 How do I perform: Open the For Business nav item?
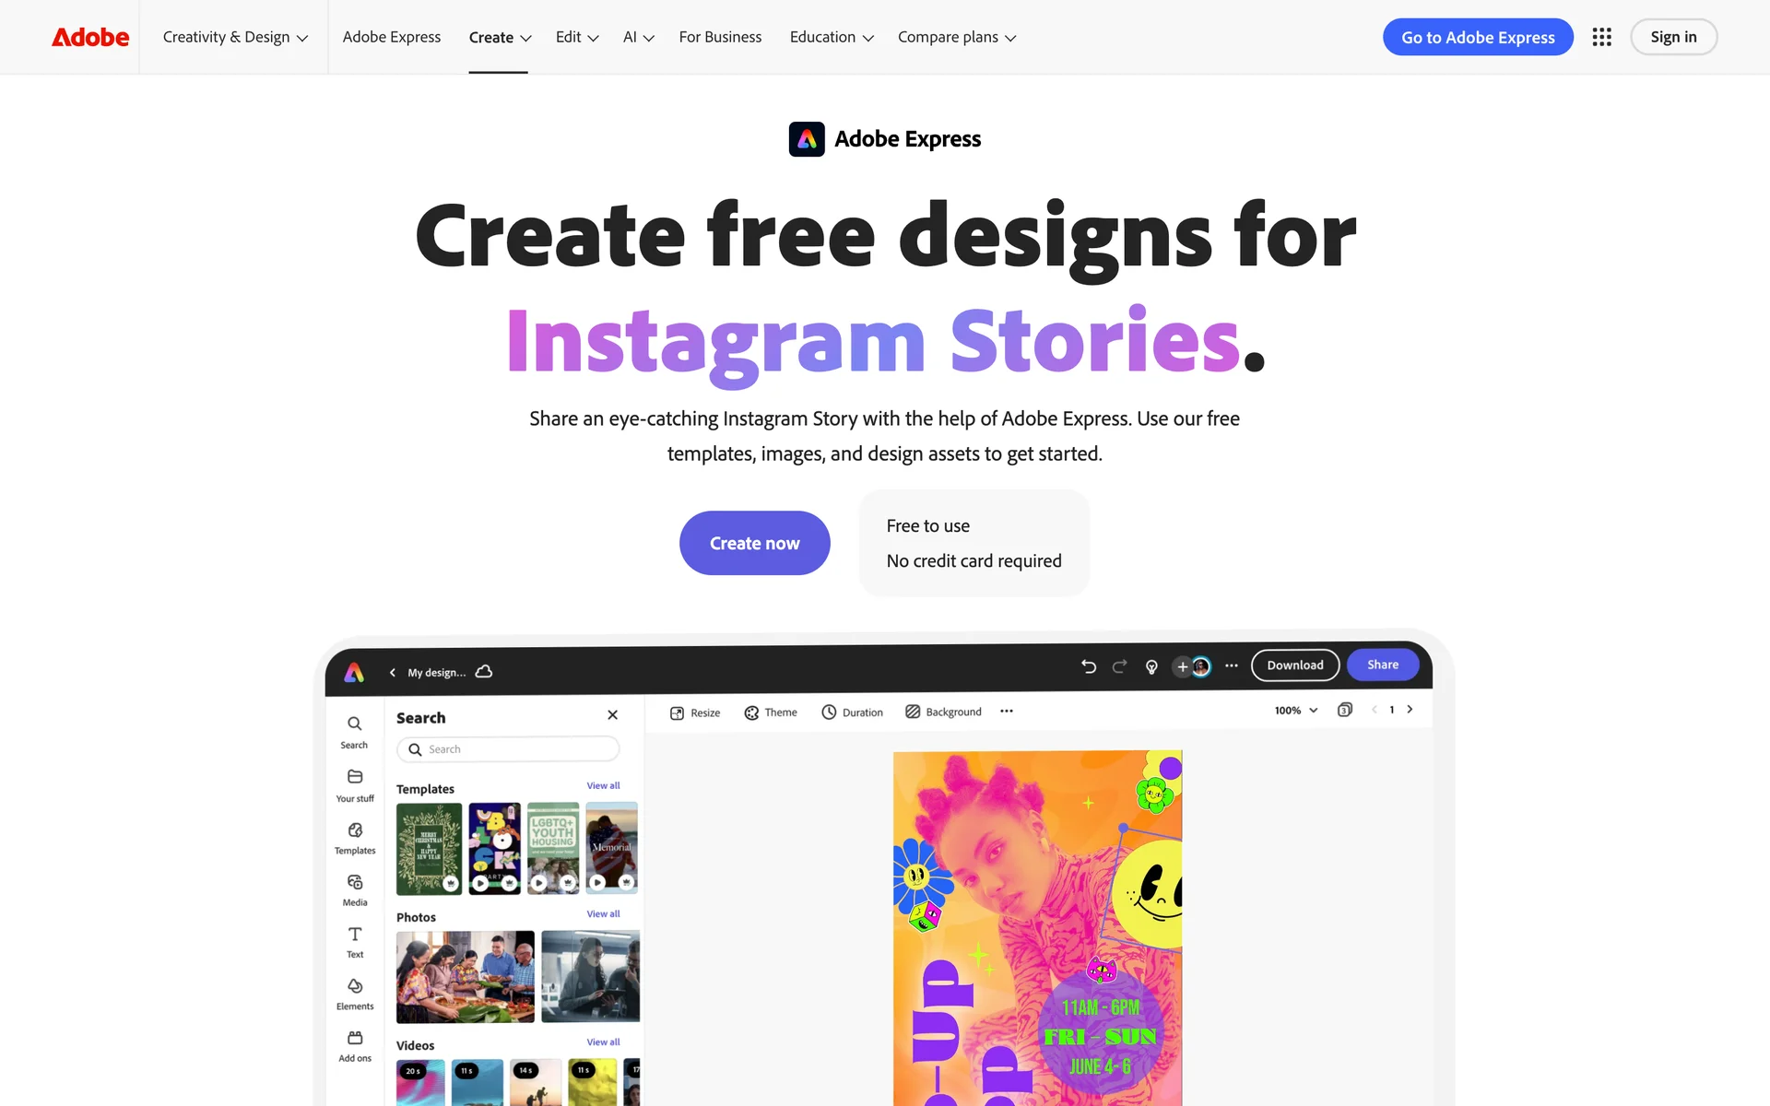click(720, 37)
